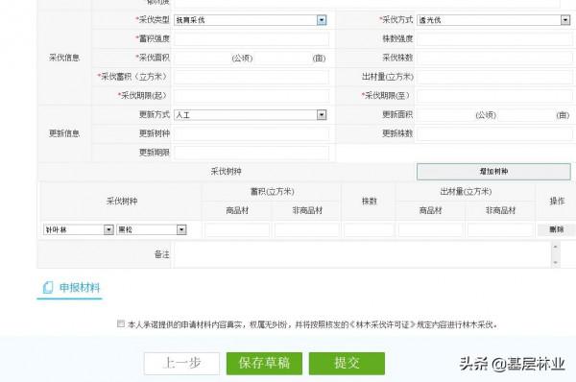This screenshot has height=382, width=576.
Task: Click the 采伐株数 input field
Action: coord(494,58)
